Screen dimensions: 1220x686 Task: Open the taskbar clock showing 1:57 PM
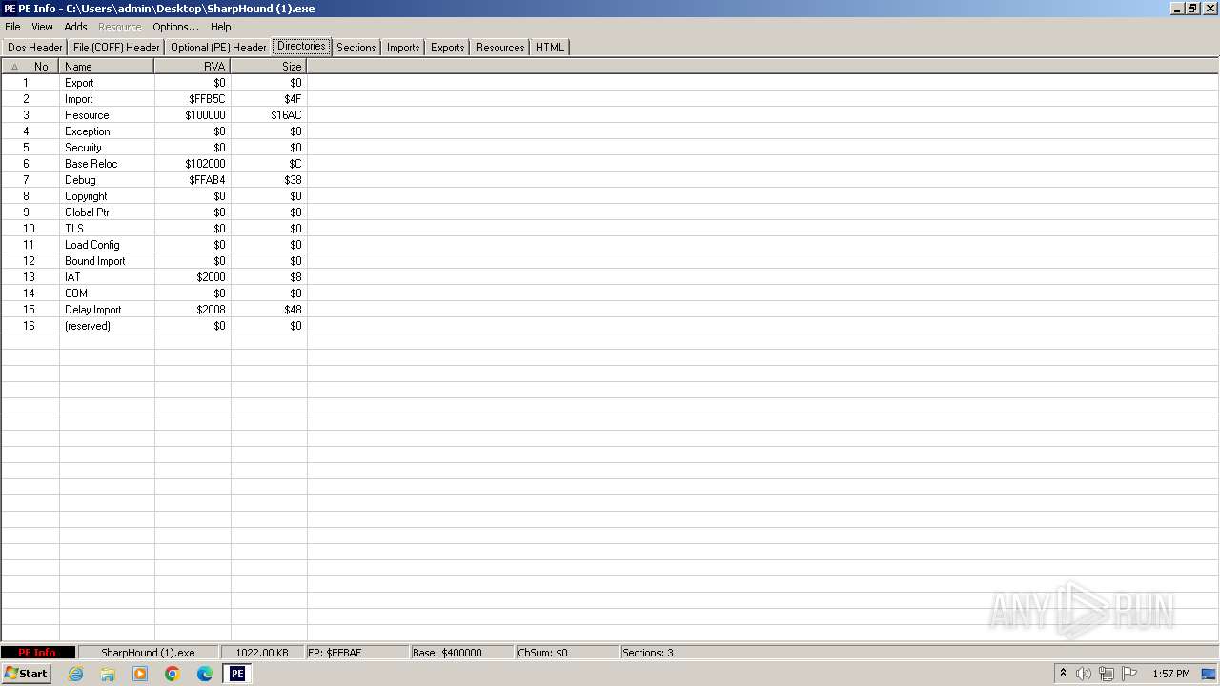[x=1170, y=674]
